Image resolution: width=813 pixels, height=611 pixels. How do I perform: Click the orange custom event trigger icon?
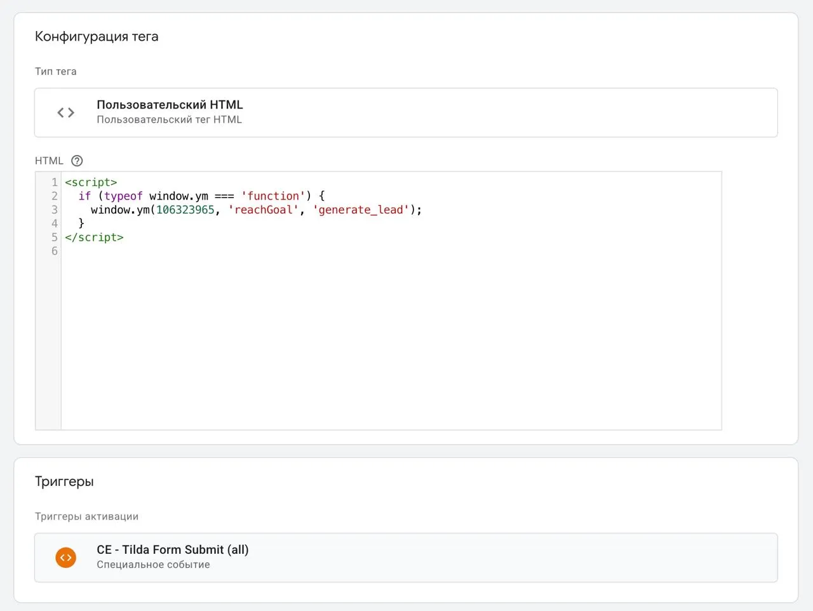pyautogui.click(x=66, y=558)
